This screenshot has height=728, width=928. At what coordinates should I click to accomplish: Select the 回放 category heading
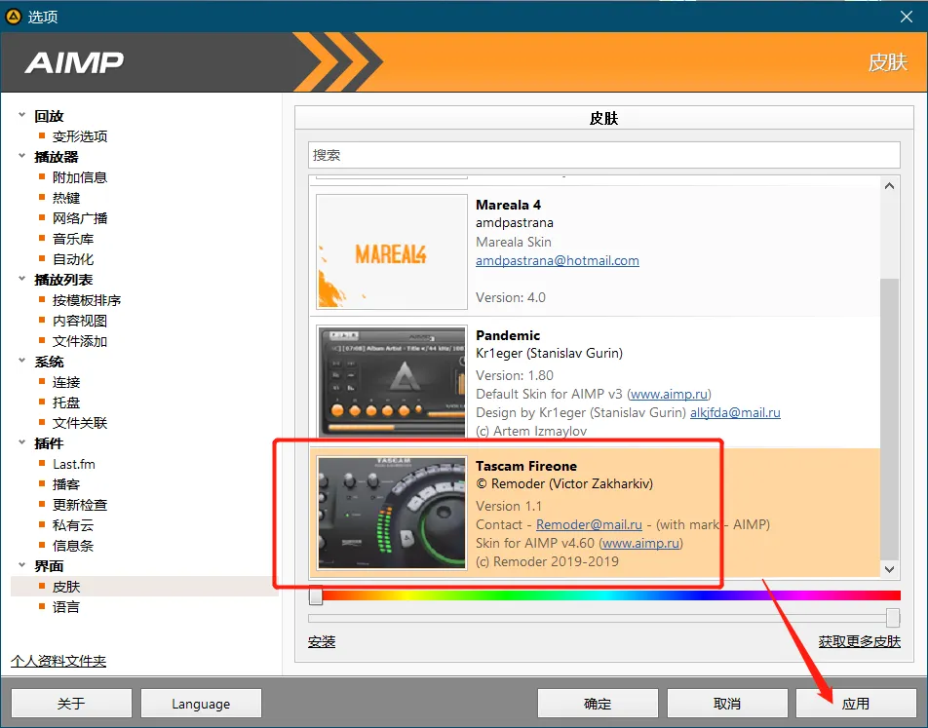coord(49,116)
